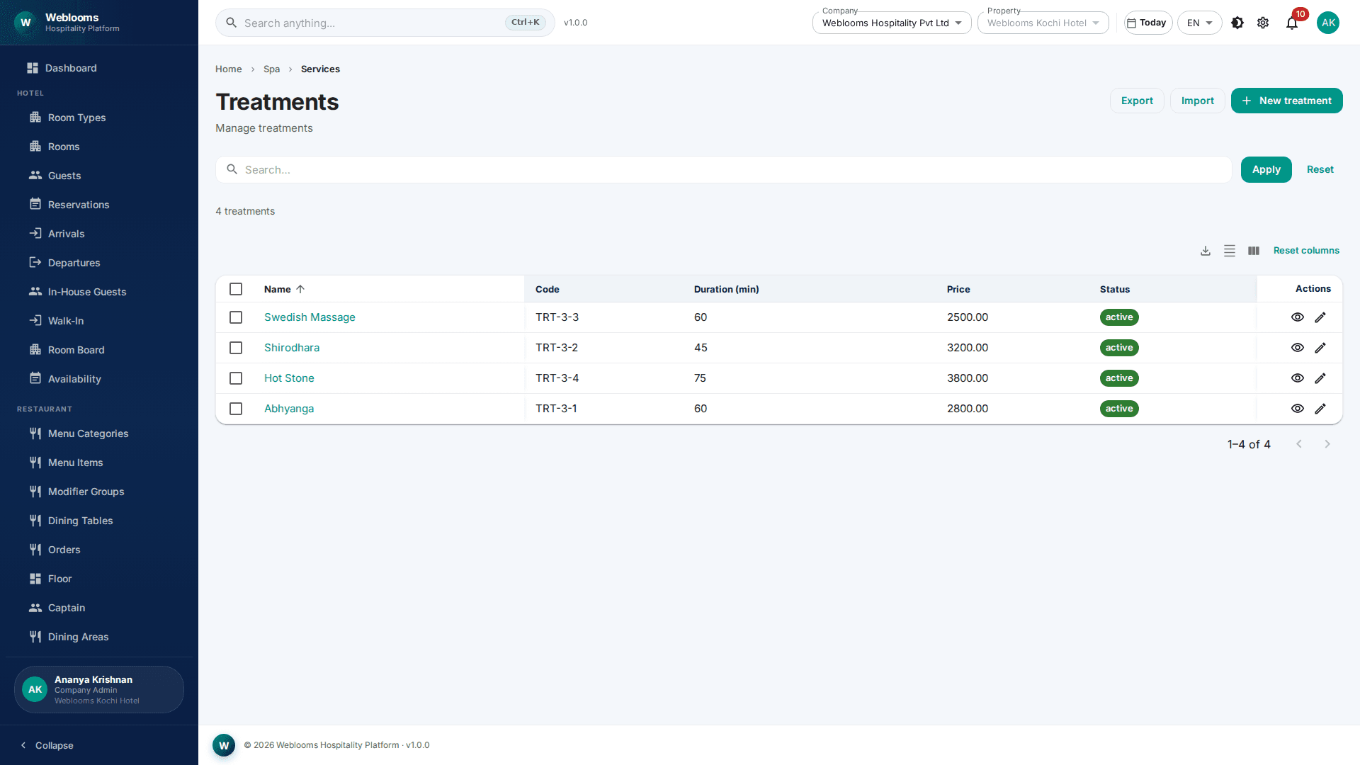1360x765 pixels.
Task: Open Menu Items in sidebar
Action: point(76,463)
